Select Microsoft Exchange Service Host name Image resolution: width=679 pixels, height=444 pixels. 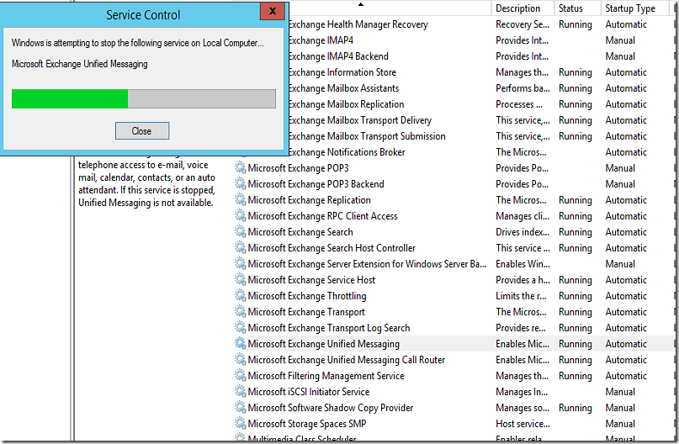pos(311,280)
